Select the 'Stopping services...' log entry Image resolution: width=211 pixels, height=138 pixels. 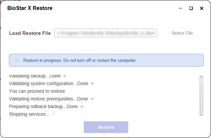coord(29,114)
